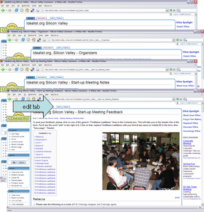Search engine icon in Meeting Feedback window
The width and height of the screenshot is (204, 212).
(x=185, y=99)
